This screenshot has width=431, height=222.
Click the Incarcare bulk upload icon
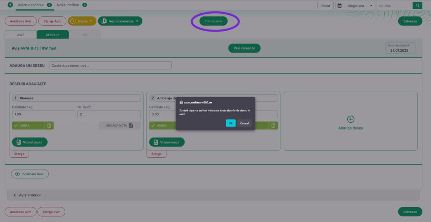point(17,174)
